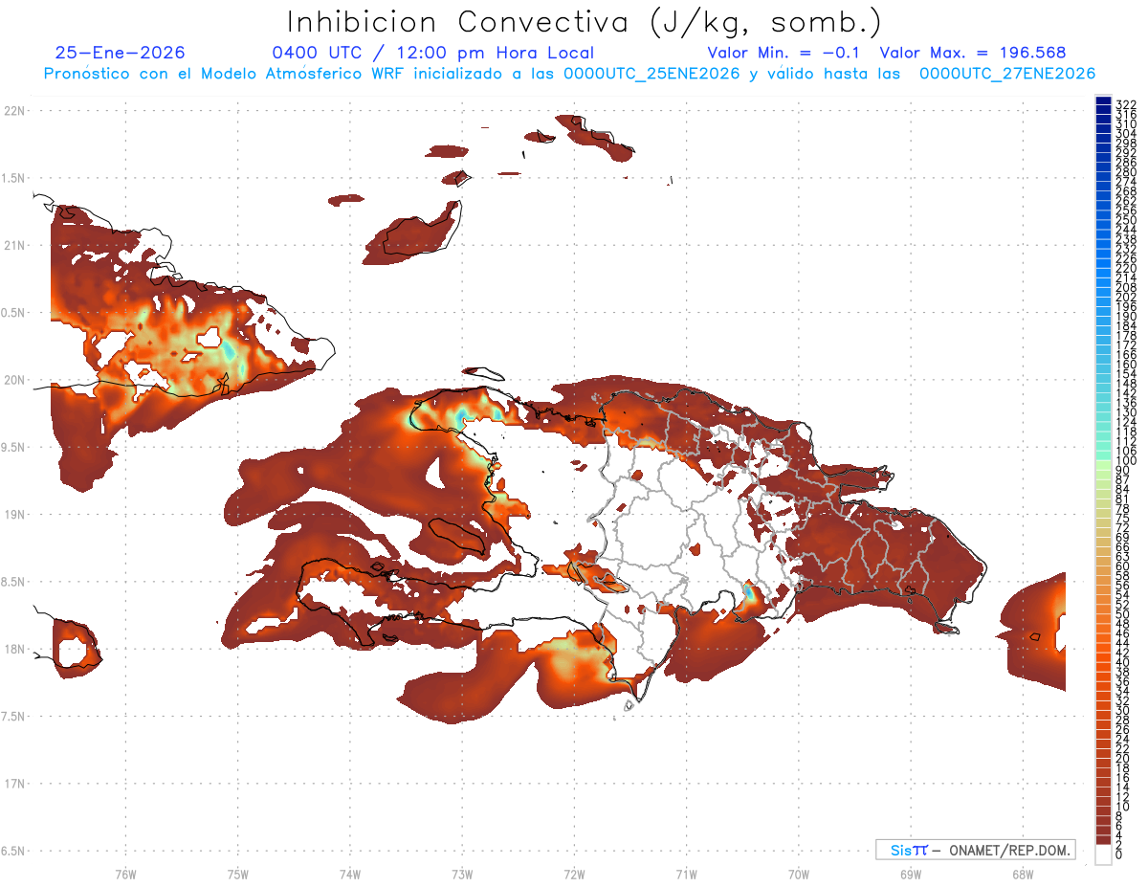Select the date text "25-Ene-2026"

point(120,53)
